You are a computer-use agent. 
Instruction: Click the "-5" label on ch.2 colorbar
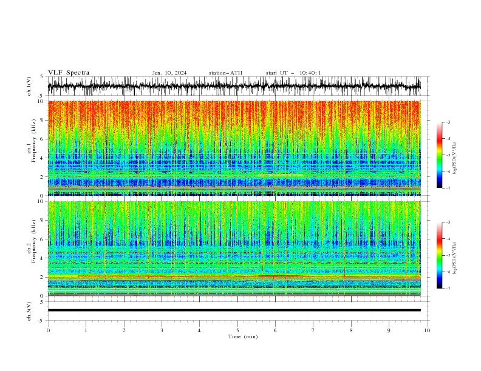tap(448, 255)
